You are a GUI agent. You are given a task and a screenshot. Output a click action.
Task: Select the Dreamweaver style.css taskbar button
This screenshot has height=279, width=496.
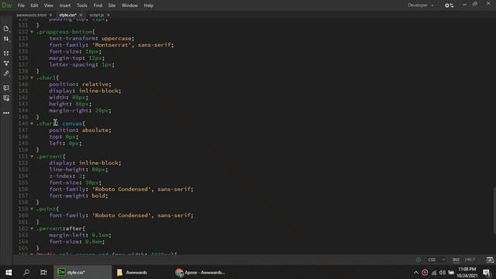pos(82,272)
